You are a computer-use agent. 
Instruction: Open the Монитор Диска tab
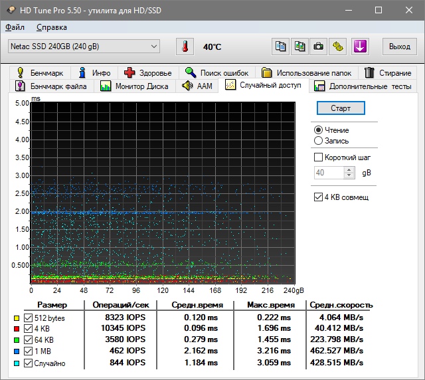click(134, 86)
